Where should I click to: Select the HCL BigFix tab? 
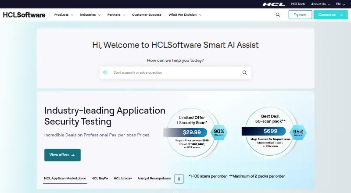pyautogui.click(x=100, y=179)
